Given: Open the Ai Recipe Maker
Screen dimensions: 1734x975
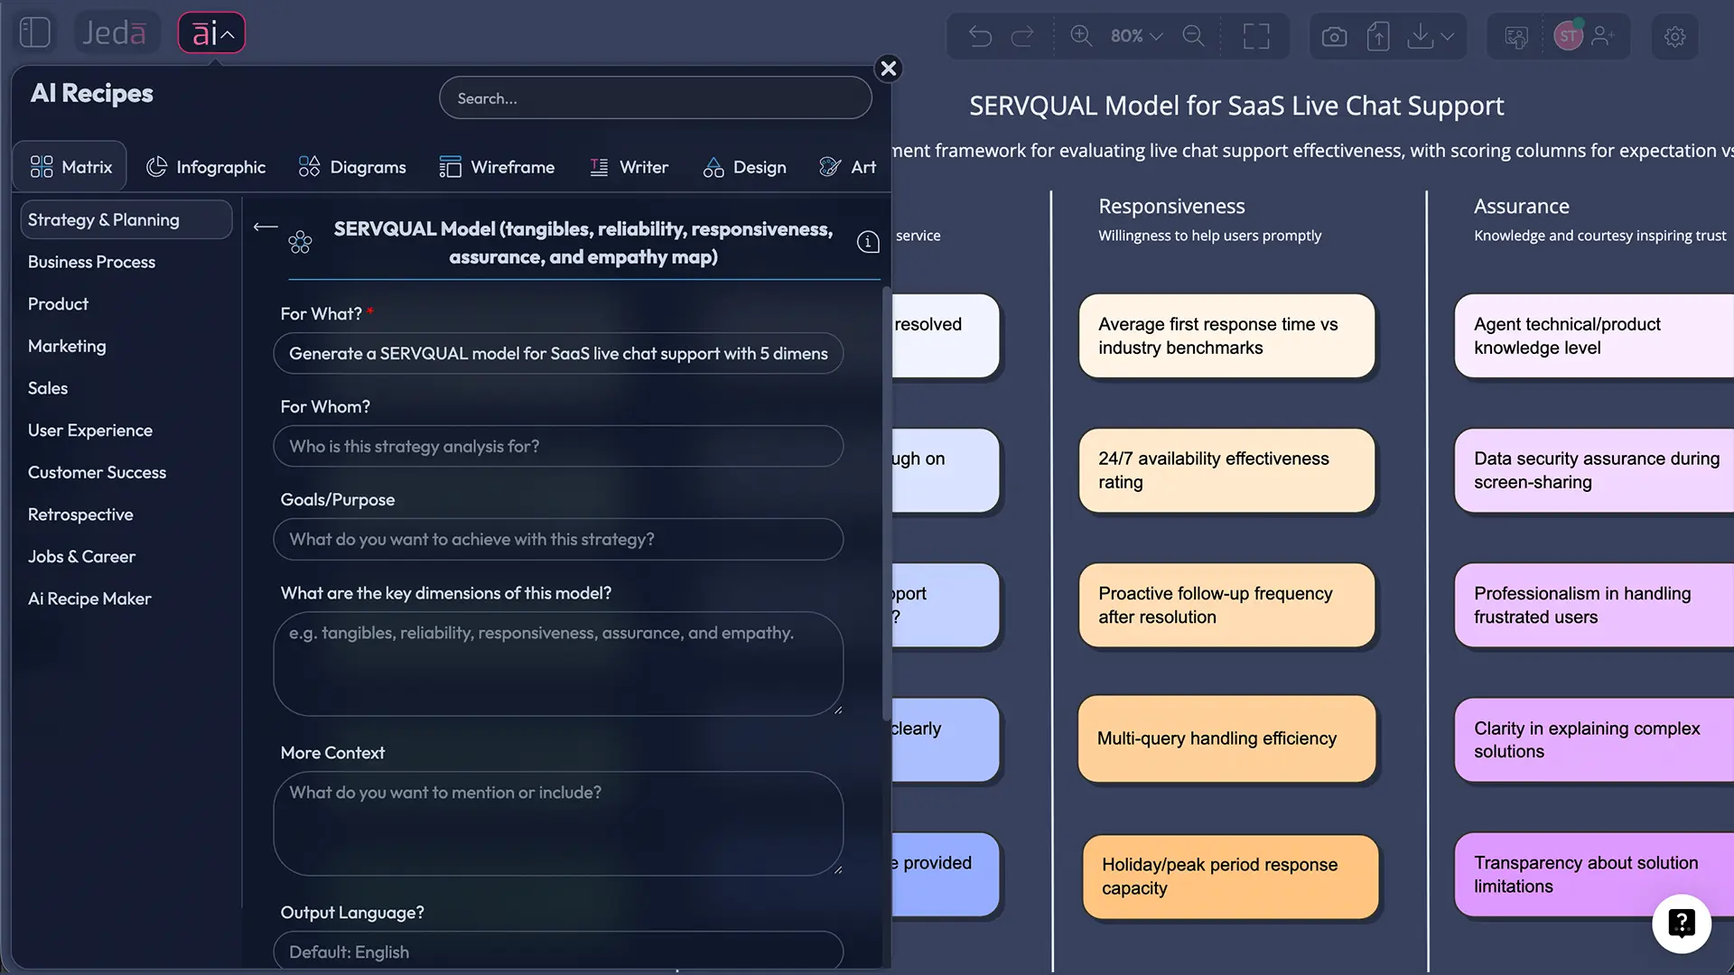Looking at the screenshot, I should (89, 599).
